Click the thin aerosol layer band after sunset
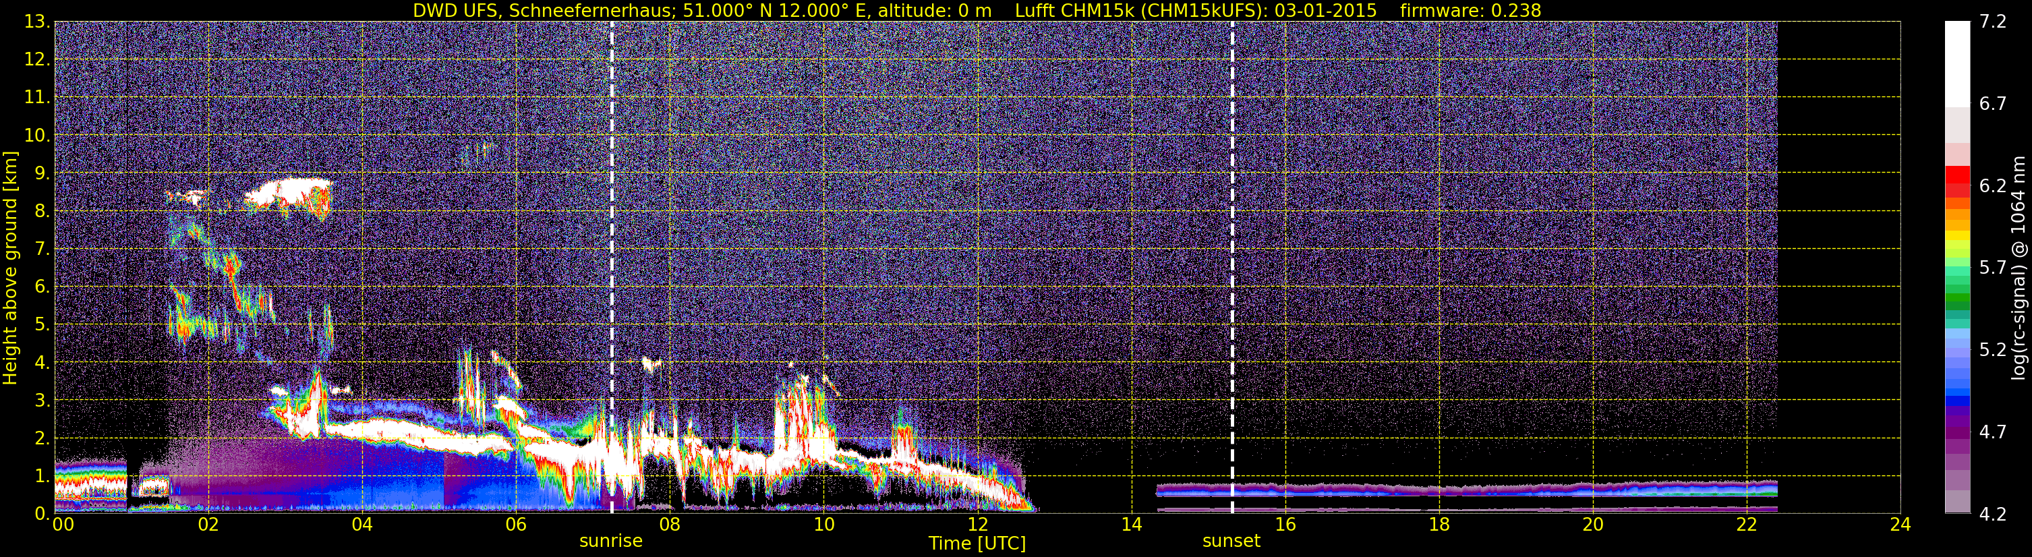 pos(1466,489)
